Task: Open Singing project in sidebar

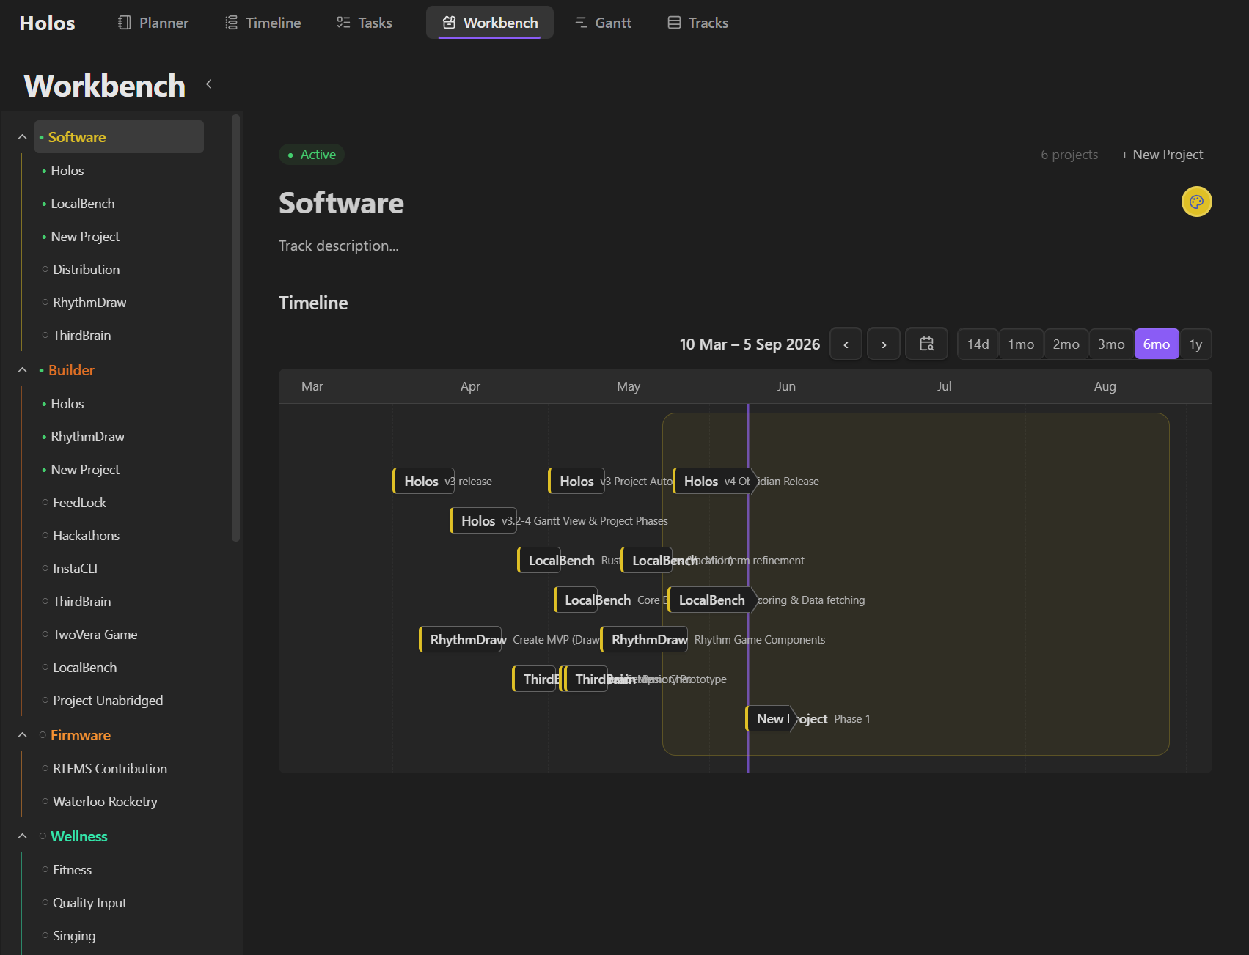Action: pos(74,936)
